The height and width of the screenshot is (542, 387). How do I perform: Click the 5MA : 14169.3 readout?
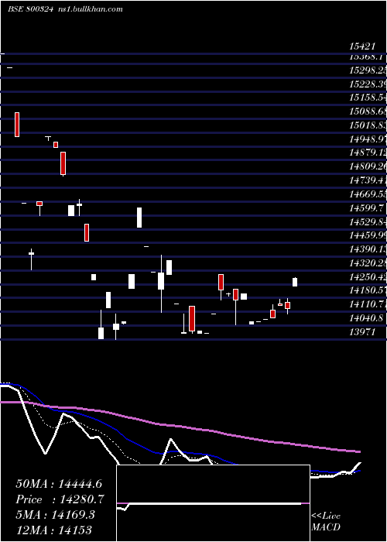(55, 515)
